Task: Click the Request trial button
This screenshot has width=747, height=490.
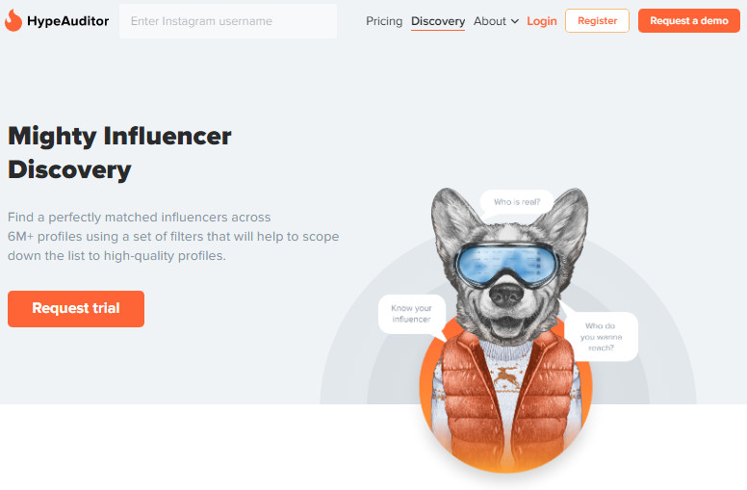Action: pos(76,308)
